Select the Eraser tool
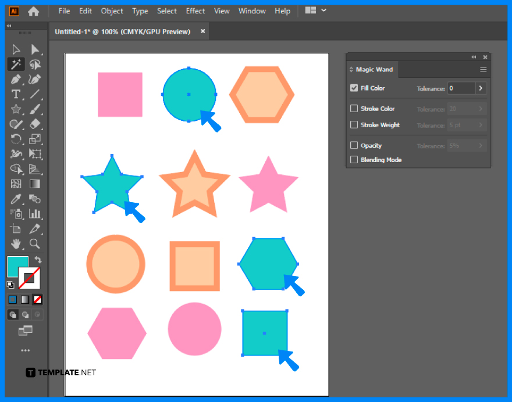This screenshot has width=512, height=402. pyautogui.click(x=35, y=124)
